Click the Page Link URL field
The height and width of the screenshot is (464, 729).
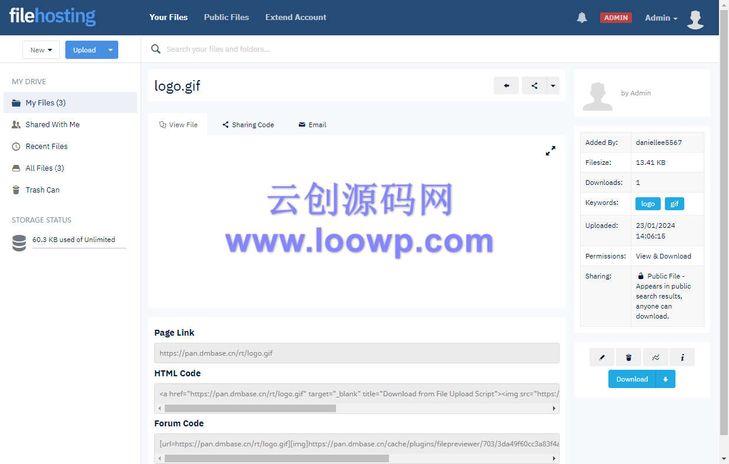357,353
